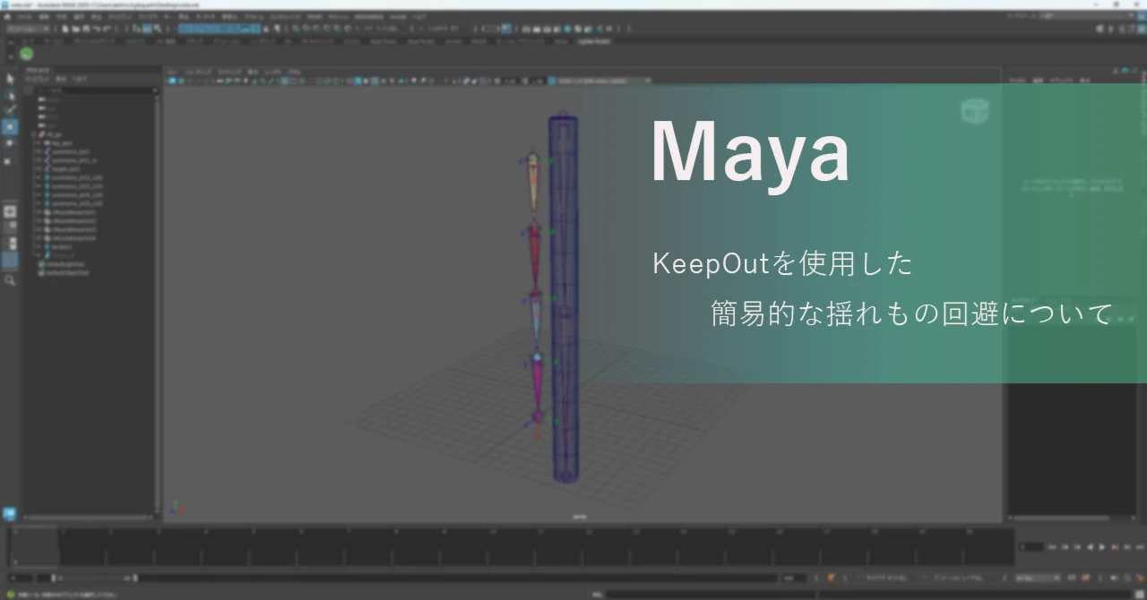Choose the Paint Selection brush tool
1147x600 pixels.
10,110
